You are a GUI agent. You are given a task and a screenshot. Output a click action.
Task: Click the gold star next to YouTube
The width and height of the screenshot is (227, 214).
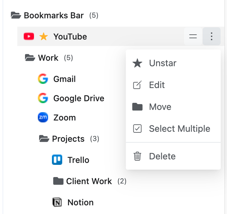click(43, 36)
